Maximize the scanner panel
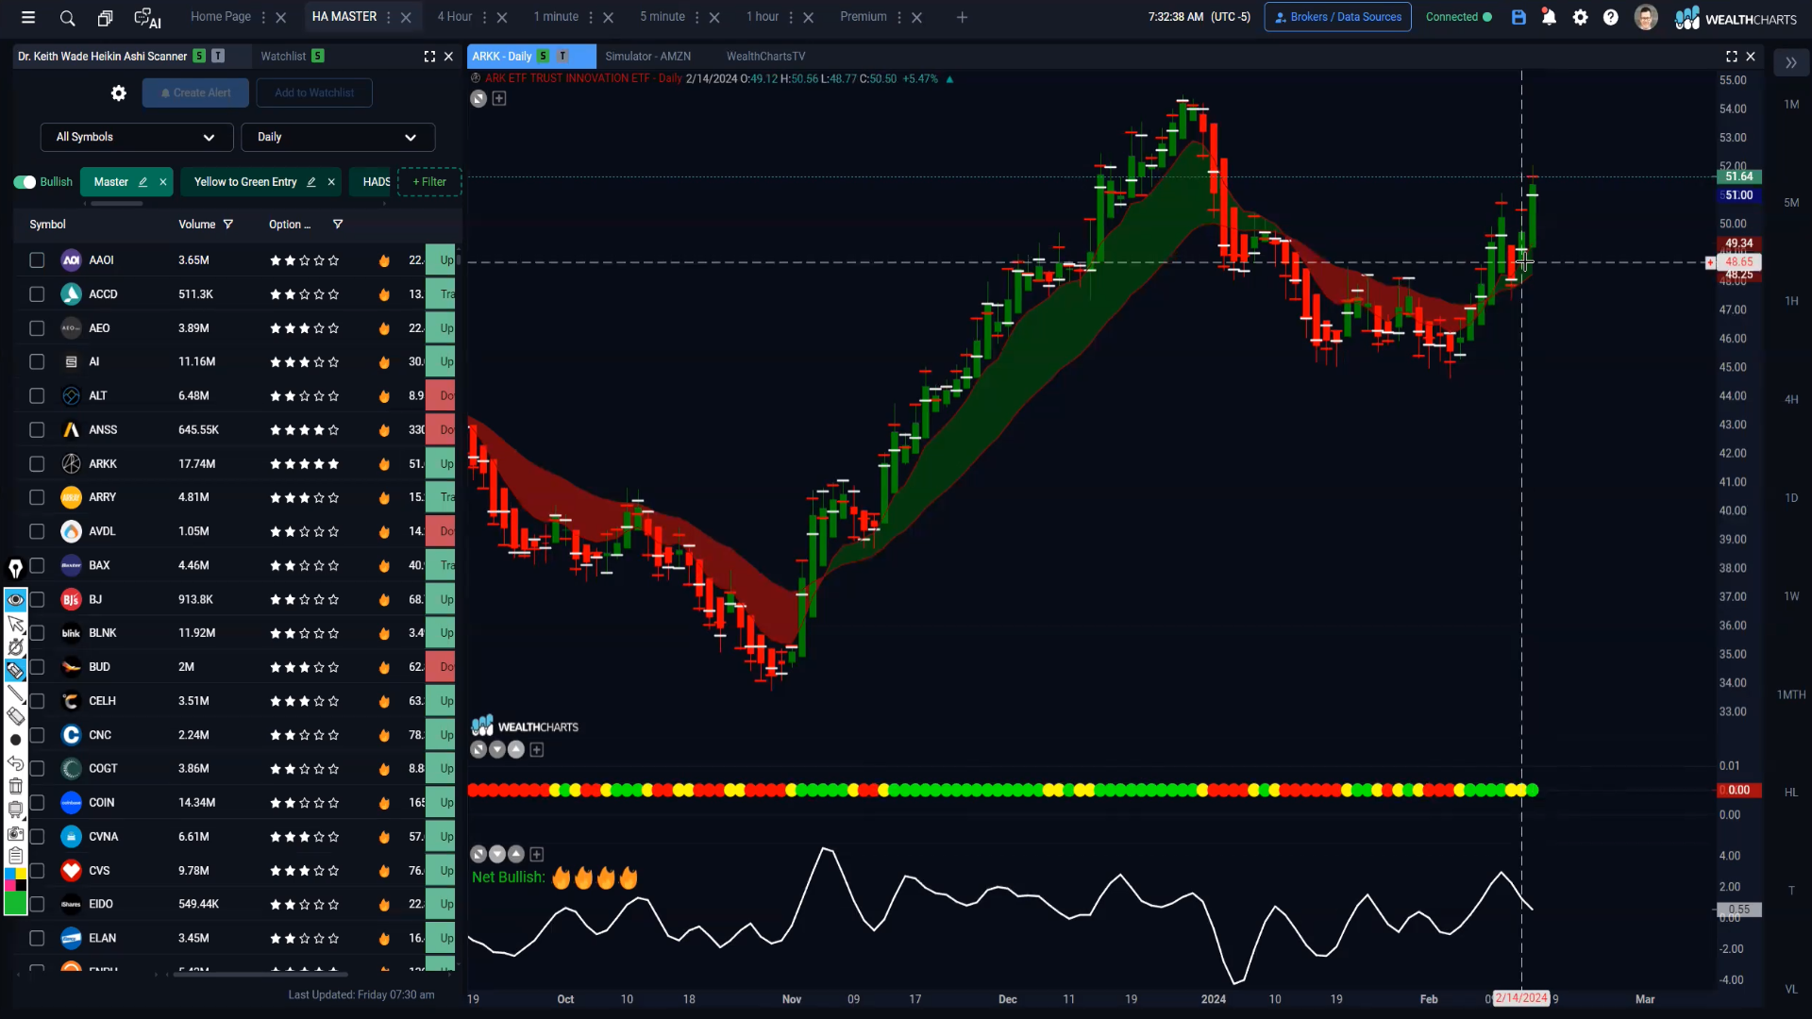Viewport: 1812px width, 1019px height. (x=429, y=57)
